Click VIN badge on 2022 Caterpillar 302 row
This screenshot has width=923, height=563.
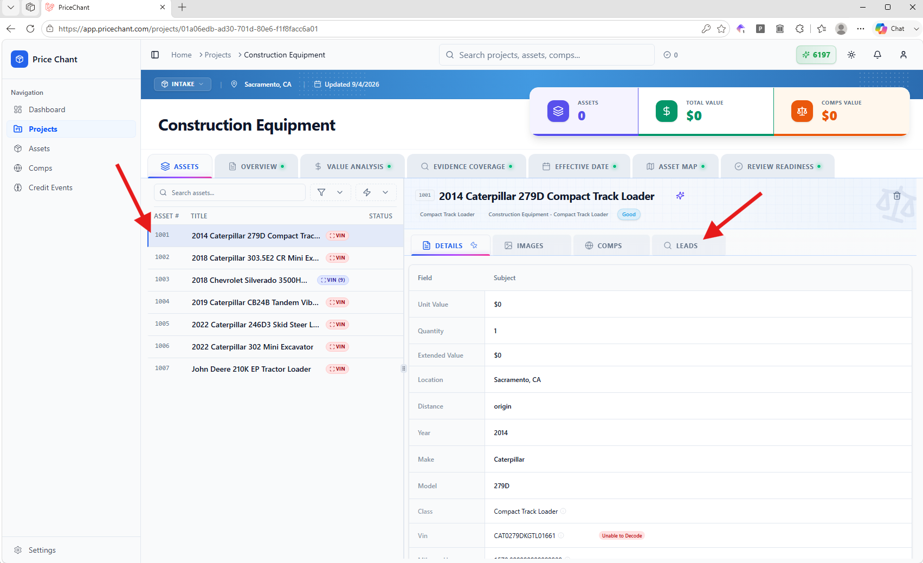[x=337, y=347]
